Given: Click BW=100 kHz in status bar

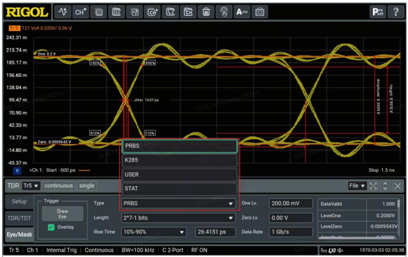Looking at the screenshot, I should click(x=138, y=250).
